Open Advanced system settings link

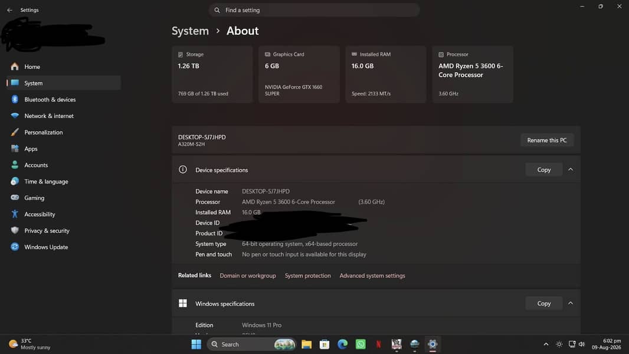coord(372,276)
